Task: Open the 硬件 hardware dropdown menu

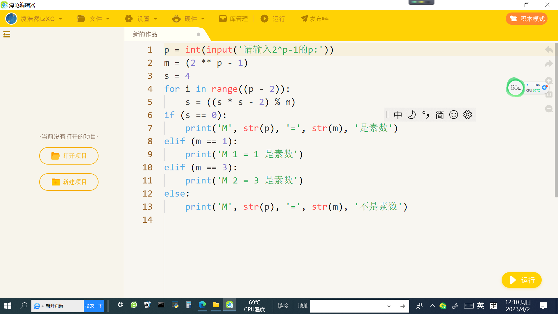Action: [x=188, y=19]
